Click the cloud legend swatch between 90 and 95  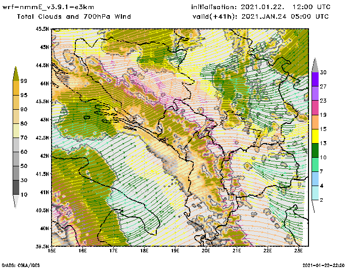tap(16, 102)
